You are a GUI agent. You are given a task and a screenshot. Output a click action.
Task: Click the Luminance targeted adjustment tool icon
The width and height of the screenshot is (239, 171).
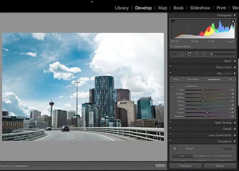172,86
